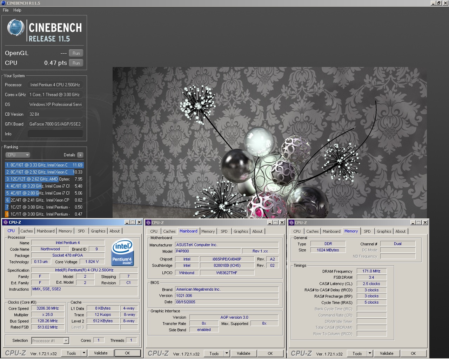Viewport: 449px width, 359px height.
Task: Expand Tools dropdown arrow in right CPU-Z window
Action: pyautogui.click(x=370, y=354)
